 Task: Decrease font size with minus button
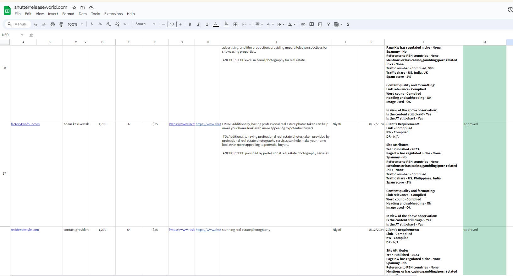163,24
